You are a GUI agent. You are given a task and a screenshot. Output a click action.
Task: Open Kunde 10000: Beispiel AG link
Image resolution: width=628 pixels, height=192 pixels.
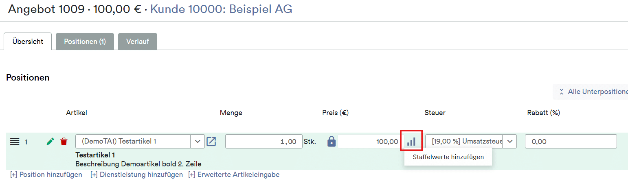221,9
